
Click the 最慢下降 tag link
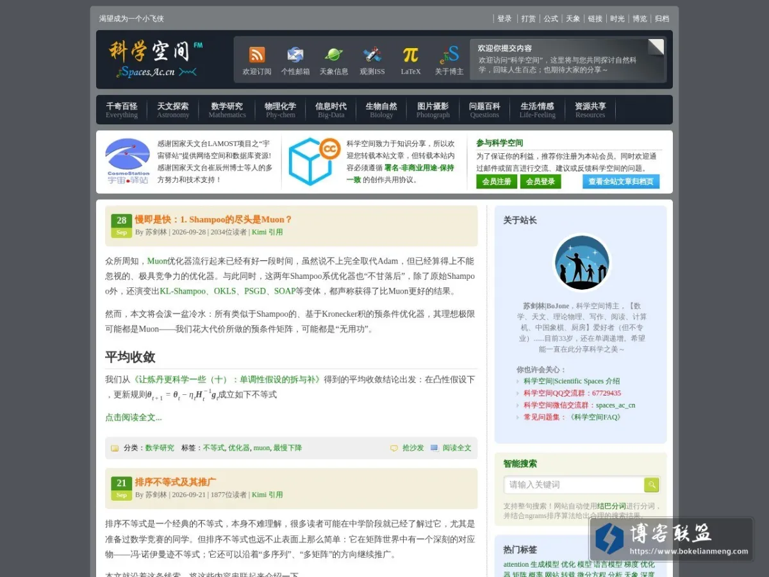tap(288, 448)
